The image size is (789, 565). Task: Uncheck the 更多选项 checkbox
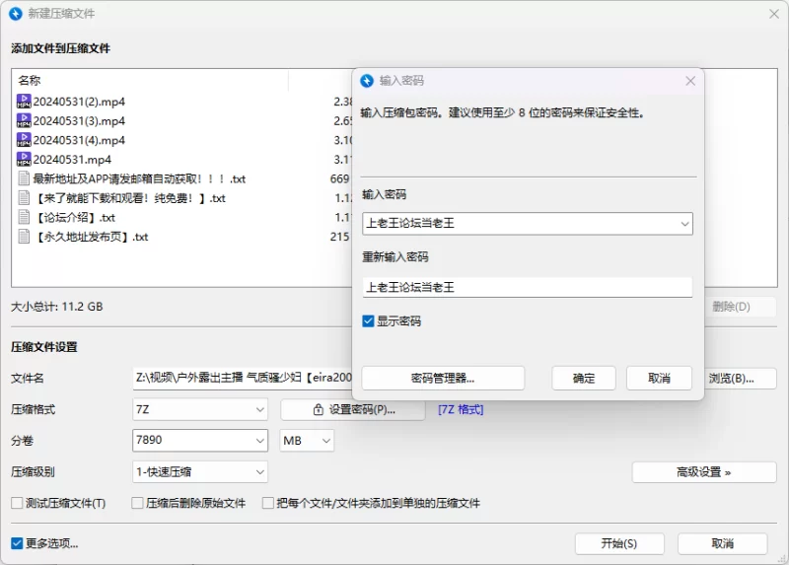[x=17, y=543]
